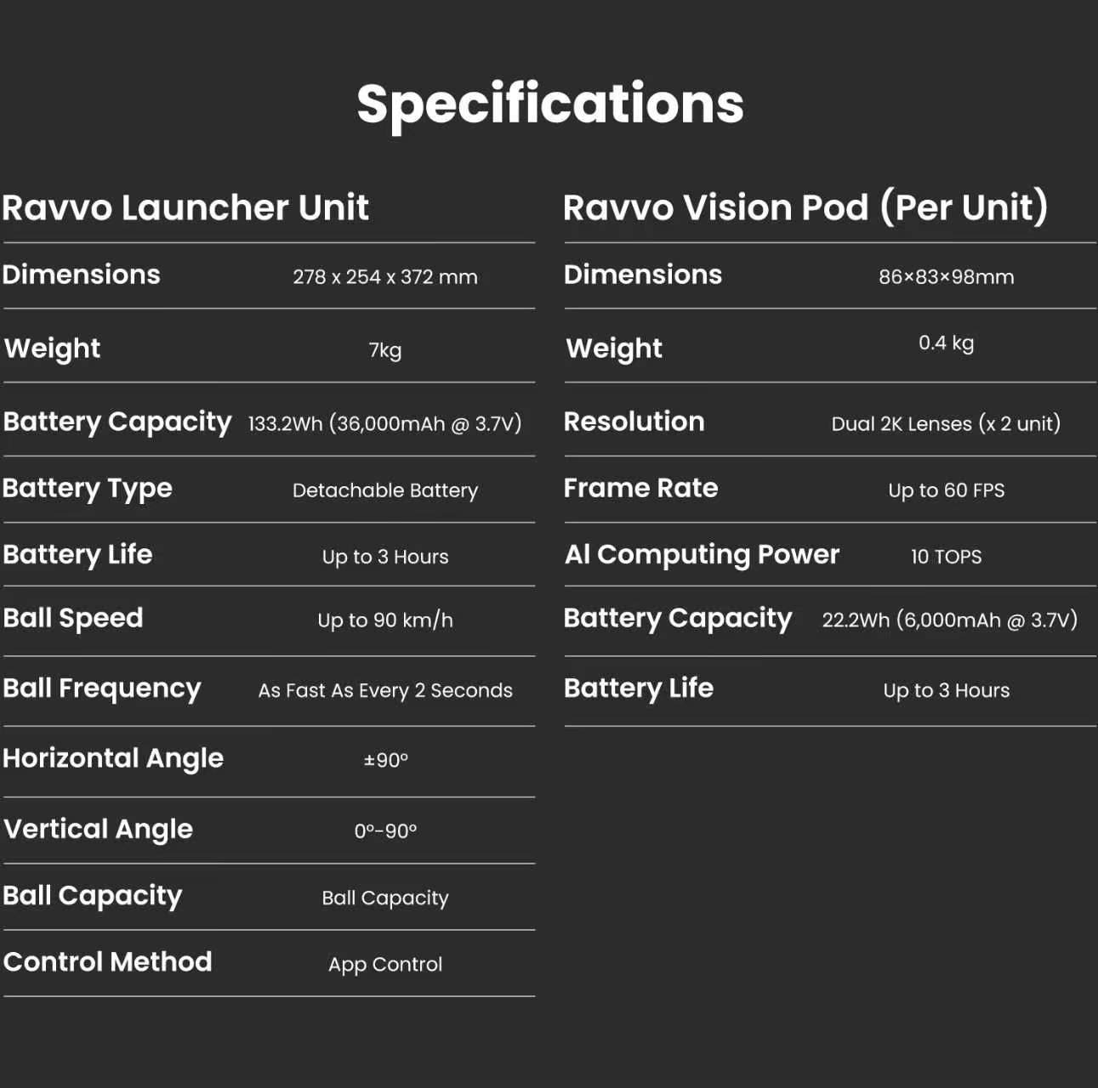The width and height of the screenshot is (1098, 1088).
Task: Click launcher battery capacity 133.2Wh value
Action: [x=385, y=424]
